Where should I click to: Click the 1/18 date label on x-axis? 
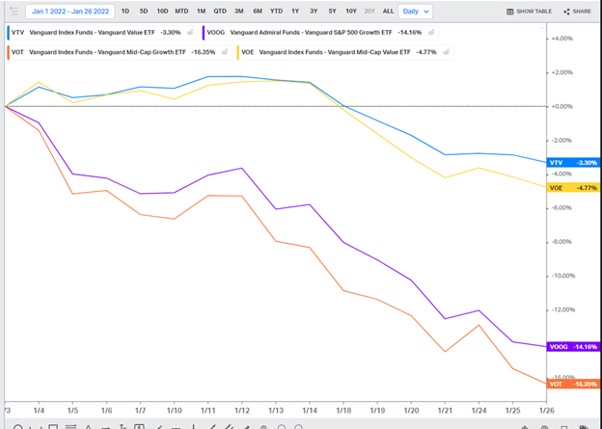(x=343, y=411)
